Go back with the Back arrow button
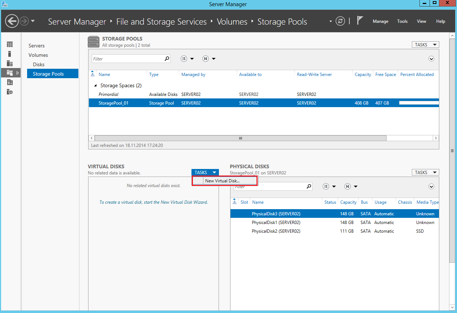The height and width of the screenshot is (313, 457). 12,21
